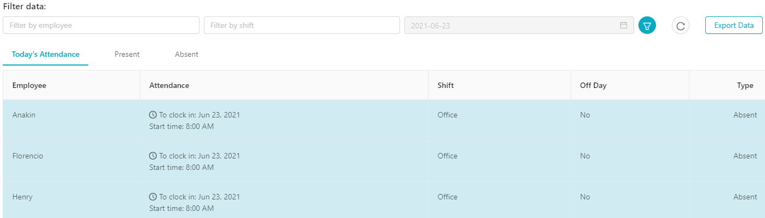Click Absent type in Anakin's row
This screenshot has width=765, height=218.
point(745,115)
